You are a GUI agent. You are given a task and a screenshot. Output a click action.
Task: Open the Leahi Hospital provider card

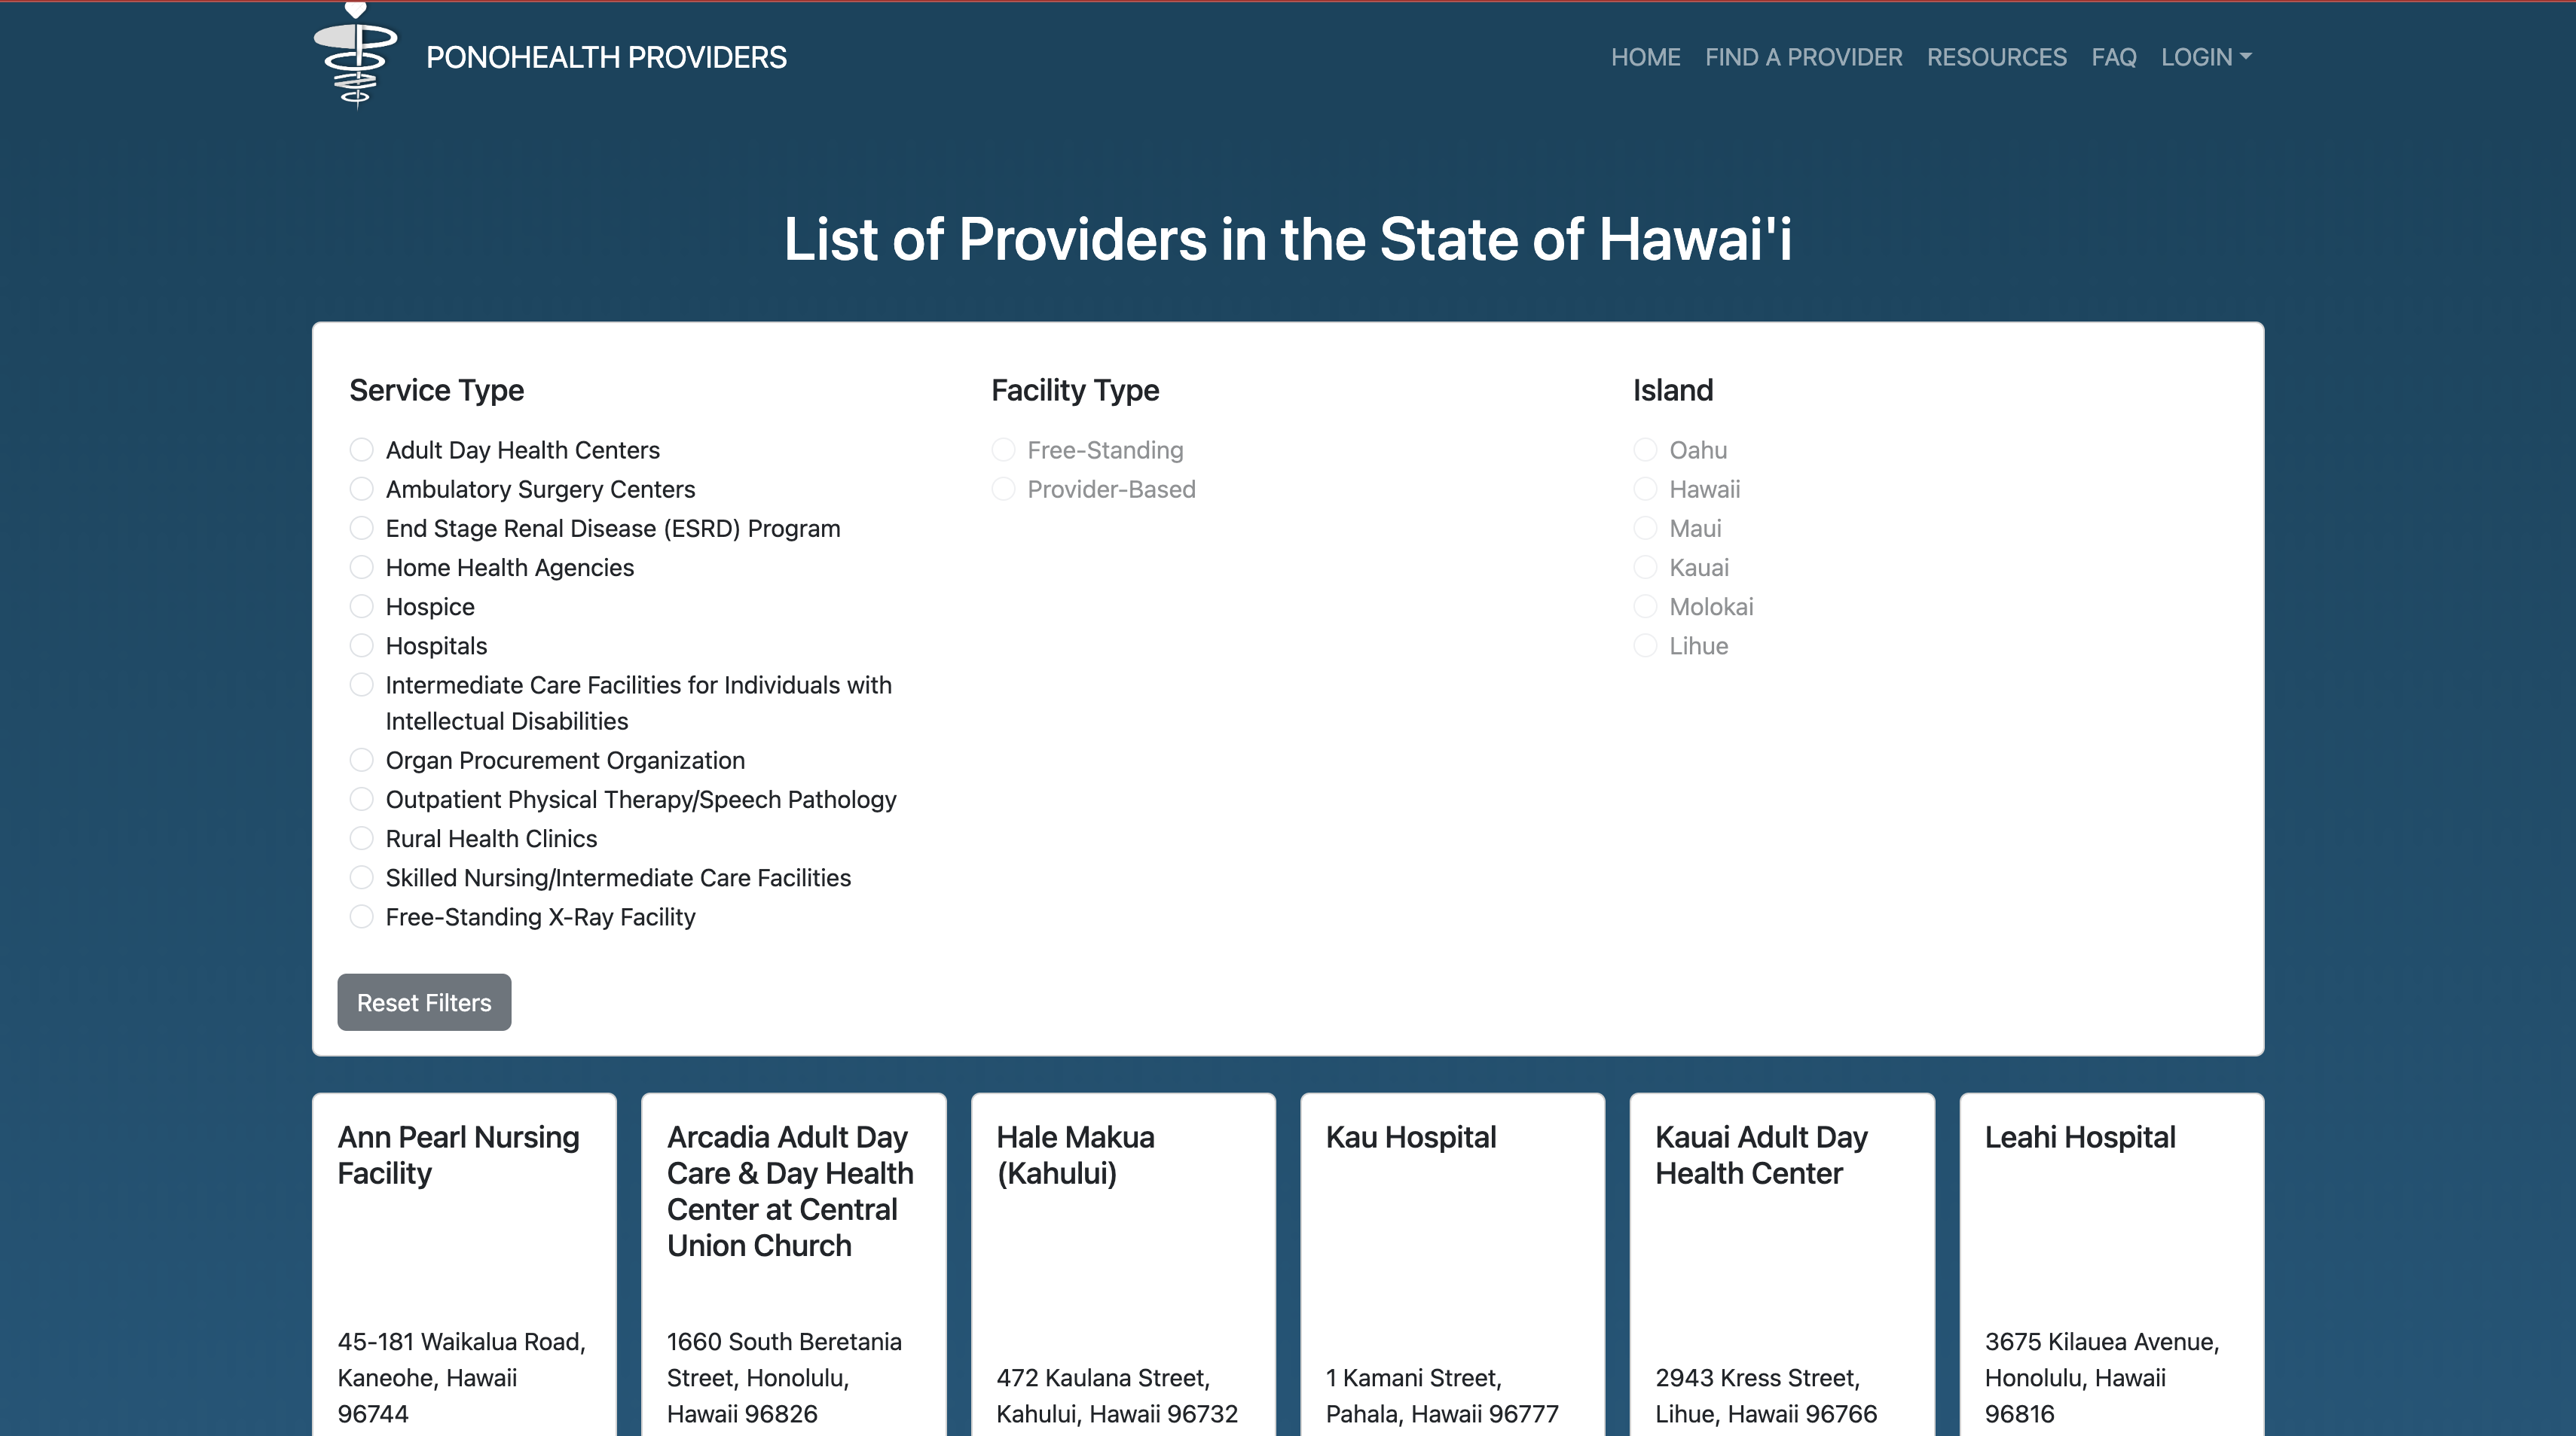click(x=2111, y=1264)
